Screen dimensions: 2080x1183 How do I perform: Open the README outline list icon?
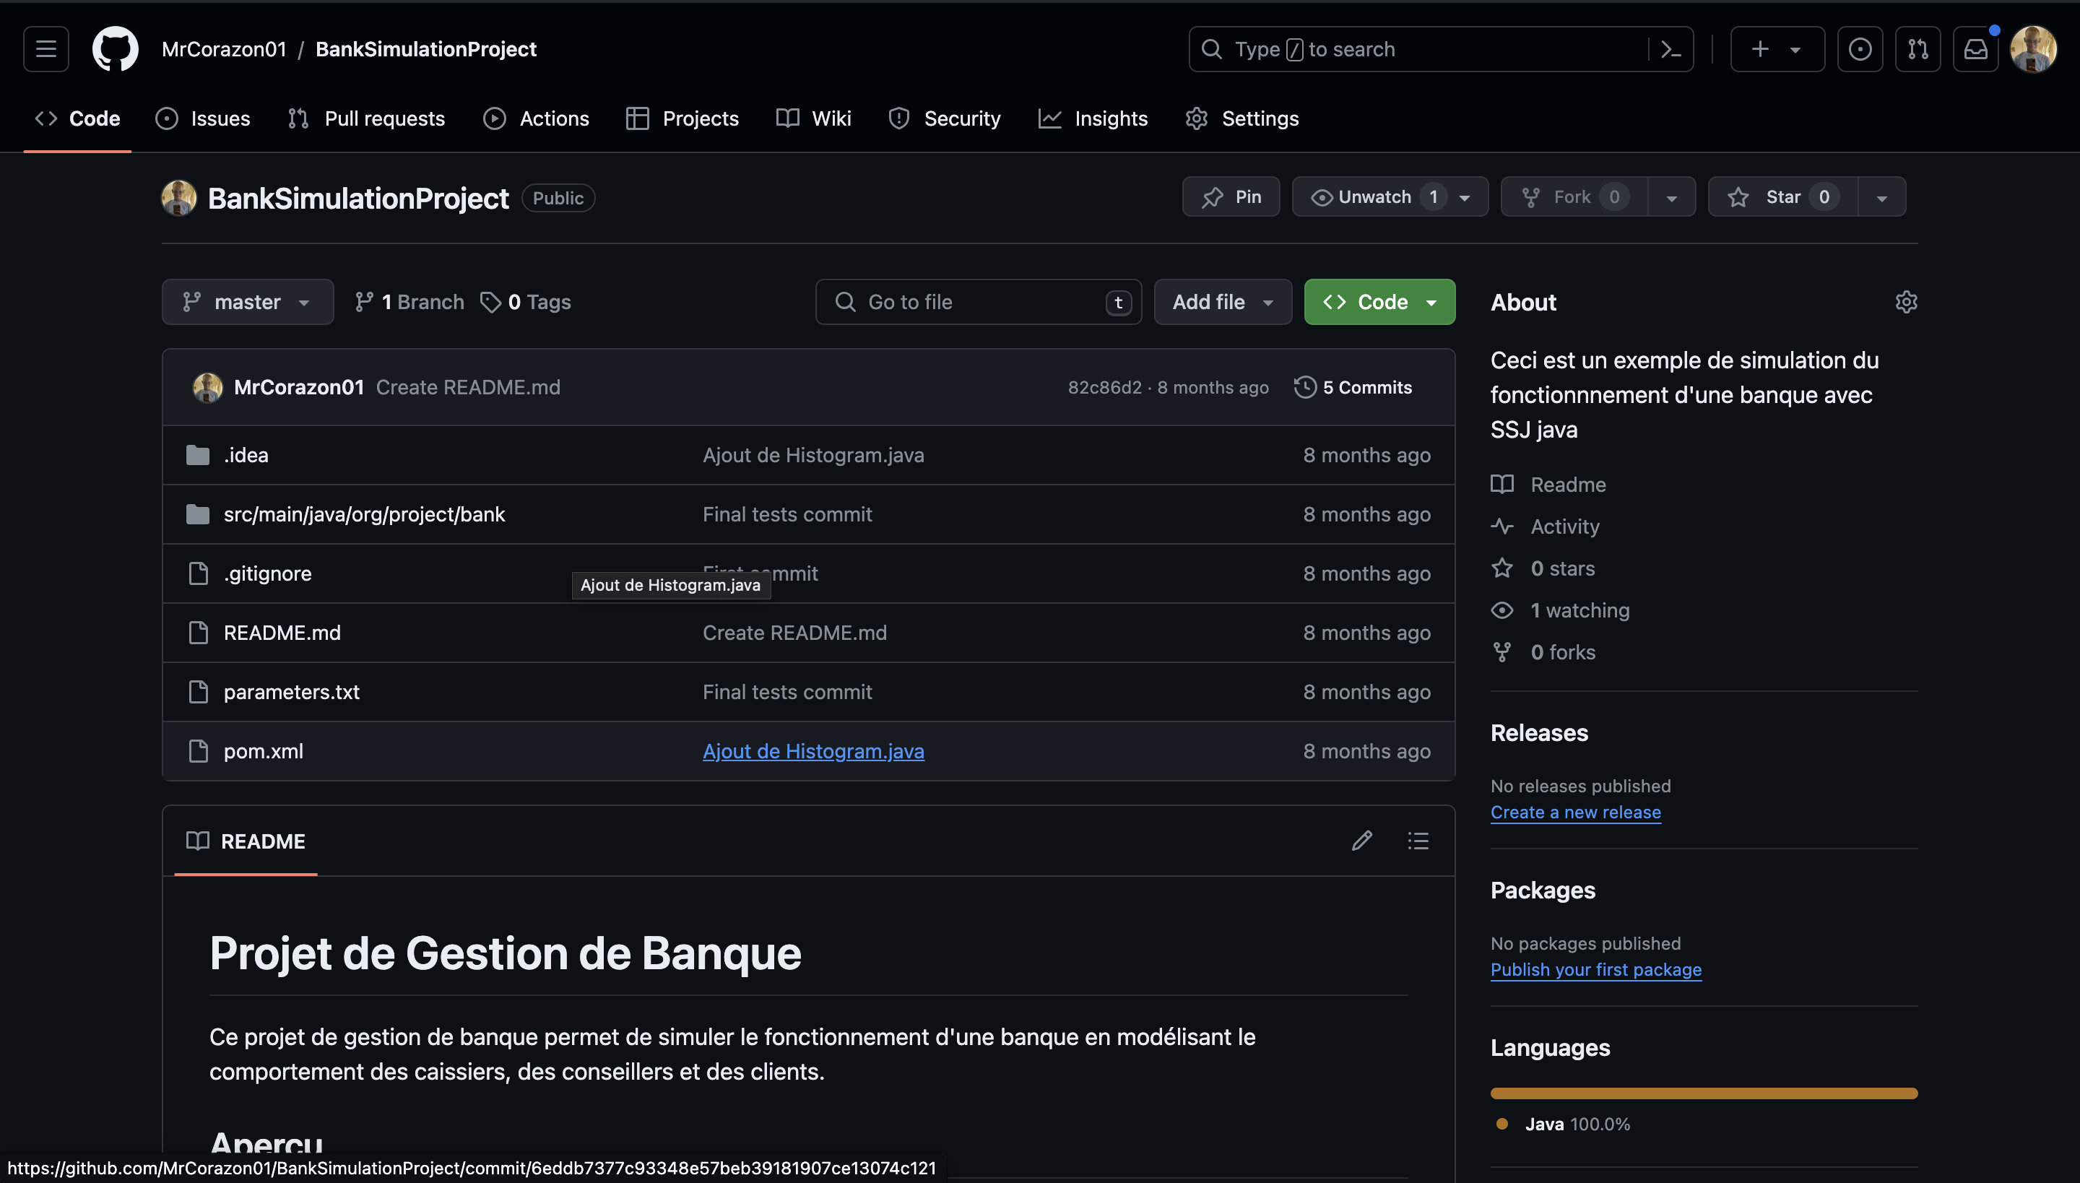click(1418, 841)
